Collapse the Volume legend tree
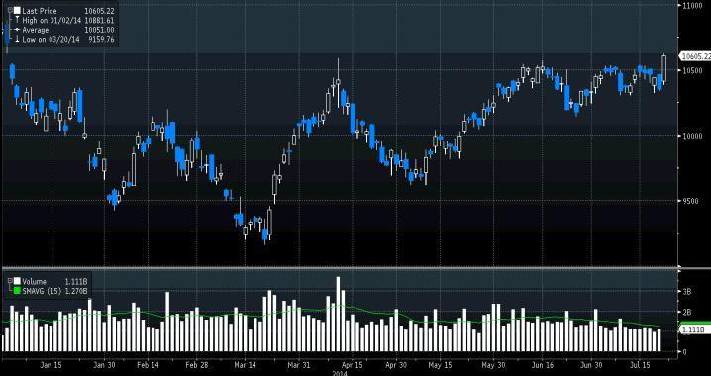 click(10, 281)
